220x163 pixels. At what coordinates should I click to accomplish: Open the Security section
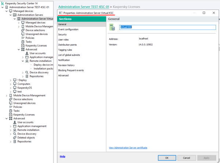pos(62,34)
